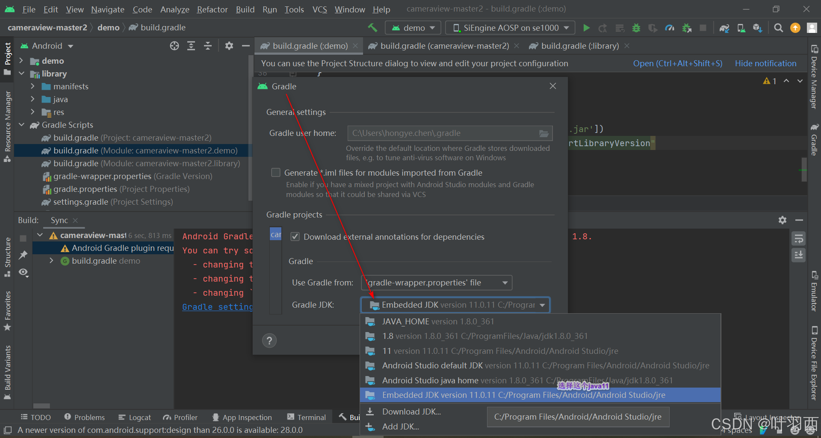Toggle soft-wrap icon in Build output
Viewport: 821px width, 438px height.
798,239
